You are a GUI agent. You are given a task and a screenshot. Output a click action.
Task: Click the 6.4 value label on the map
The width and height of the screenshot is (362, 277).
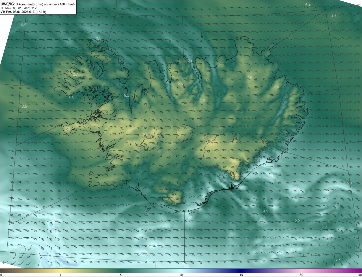point(24,25)
